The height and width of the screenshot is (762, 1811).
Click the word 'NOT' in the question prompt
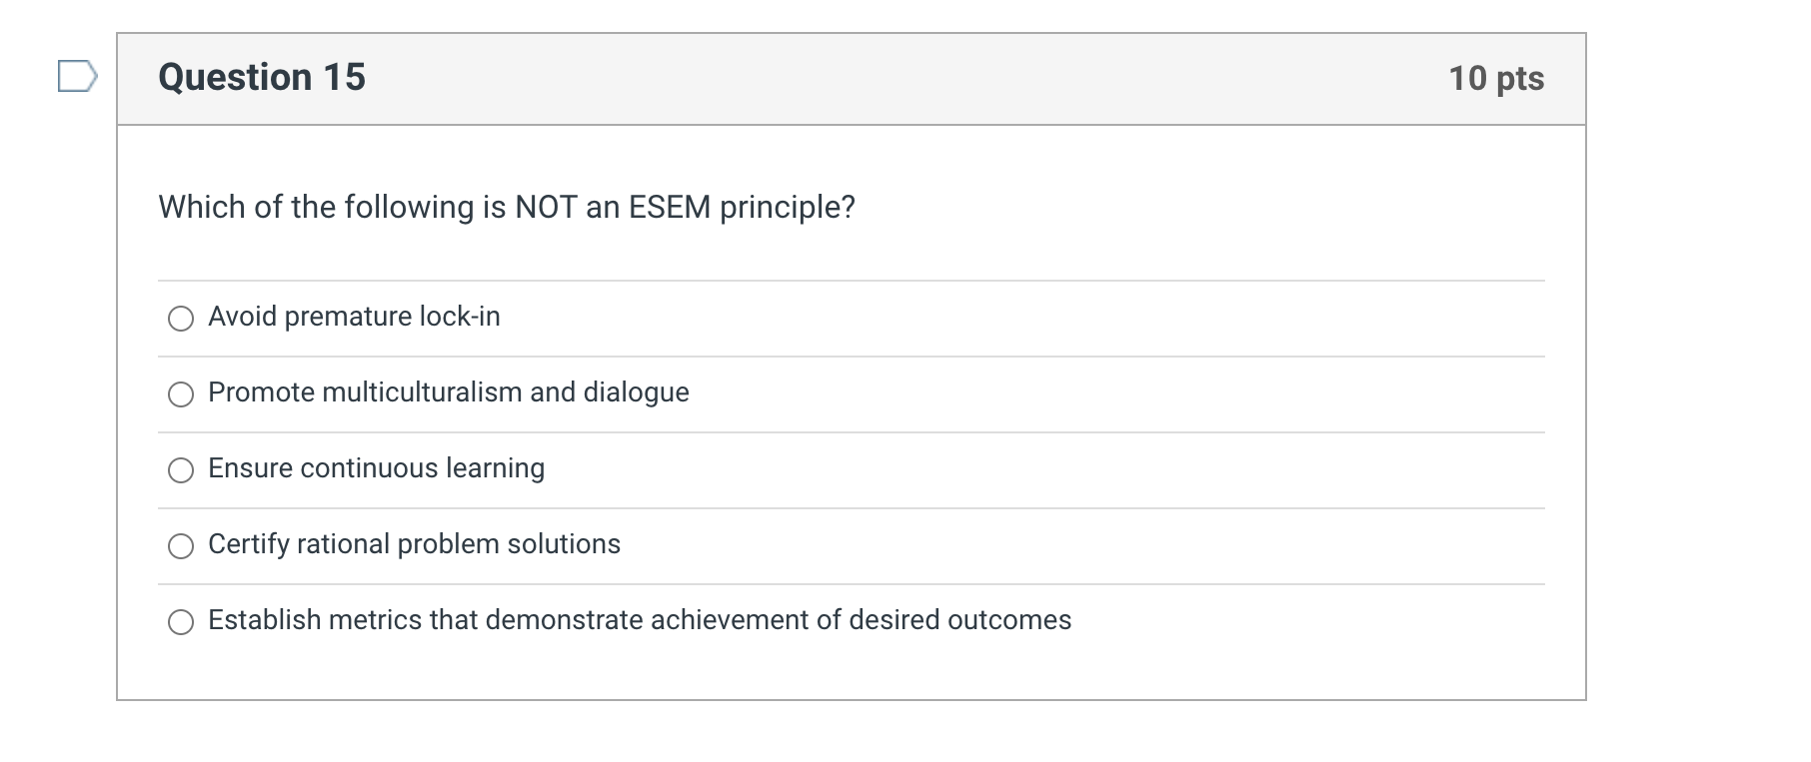(x=545, y=207)
